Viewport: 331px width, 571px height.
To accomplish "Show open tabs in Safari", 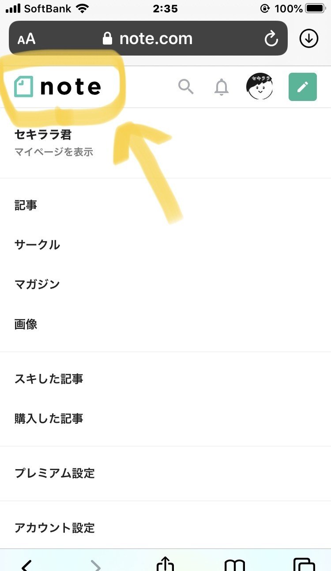I will pyautogui.click(x=304, y=565).
